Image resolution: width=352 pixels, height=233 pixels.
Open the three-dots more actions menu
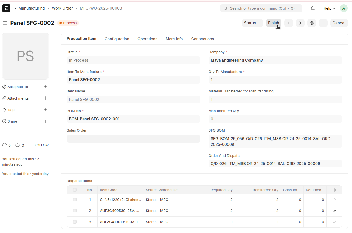point(323,23)
